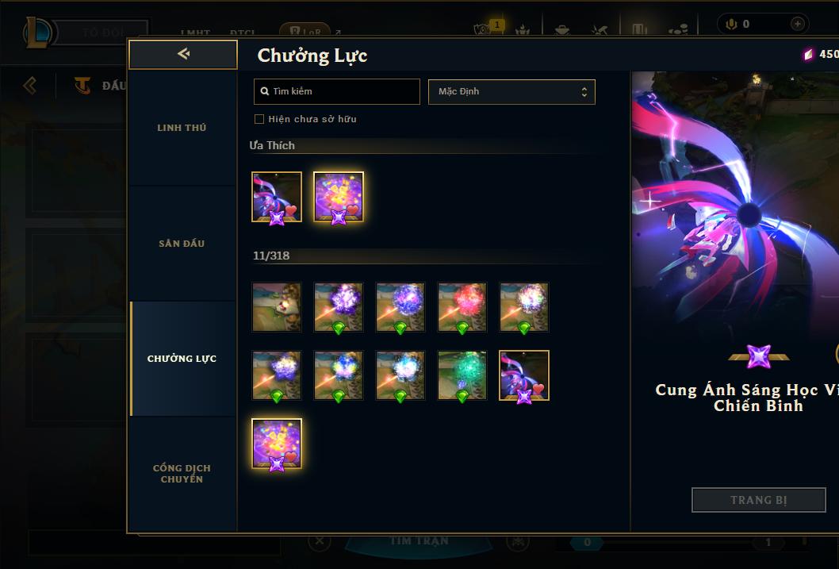
Task: Open the Mặc Định sort dropdown
Action: pos(511,91)
